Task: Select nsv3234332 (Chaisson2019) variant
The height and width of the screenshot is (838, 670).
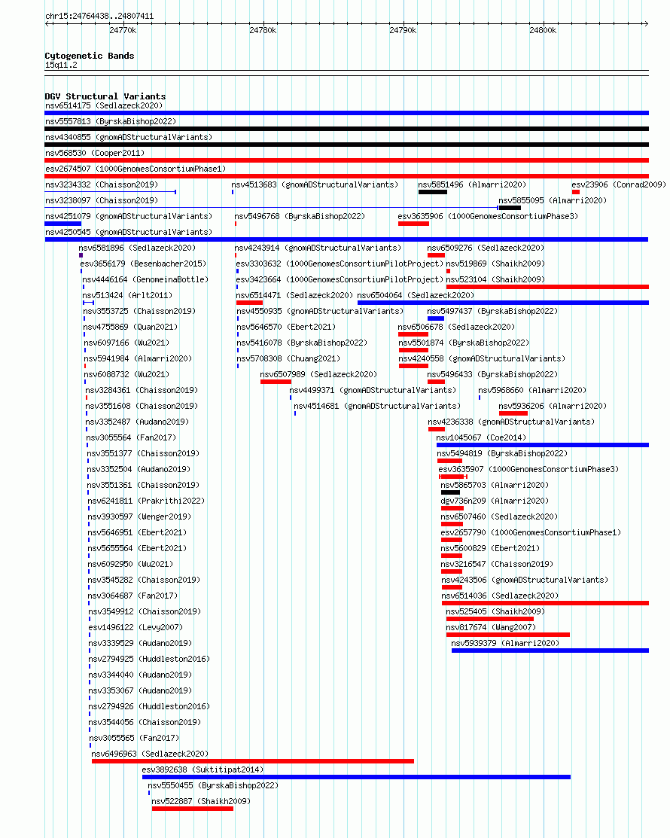Action: (102, 185)
